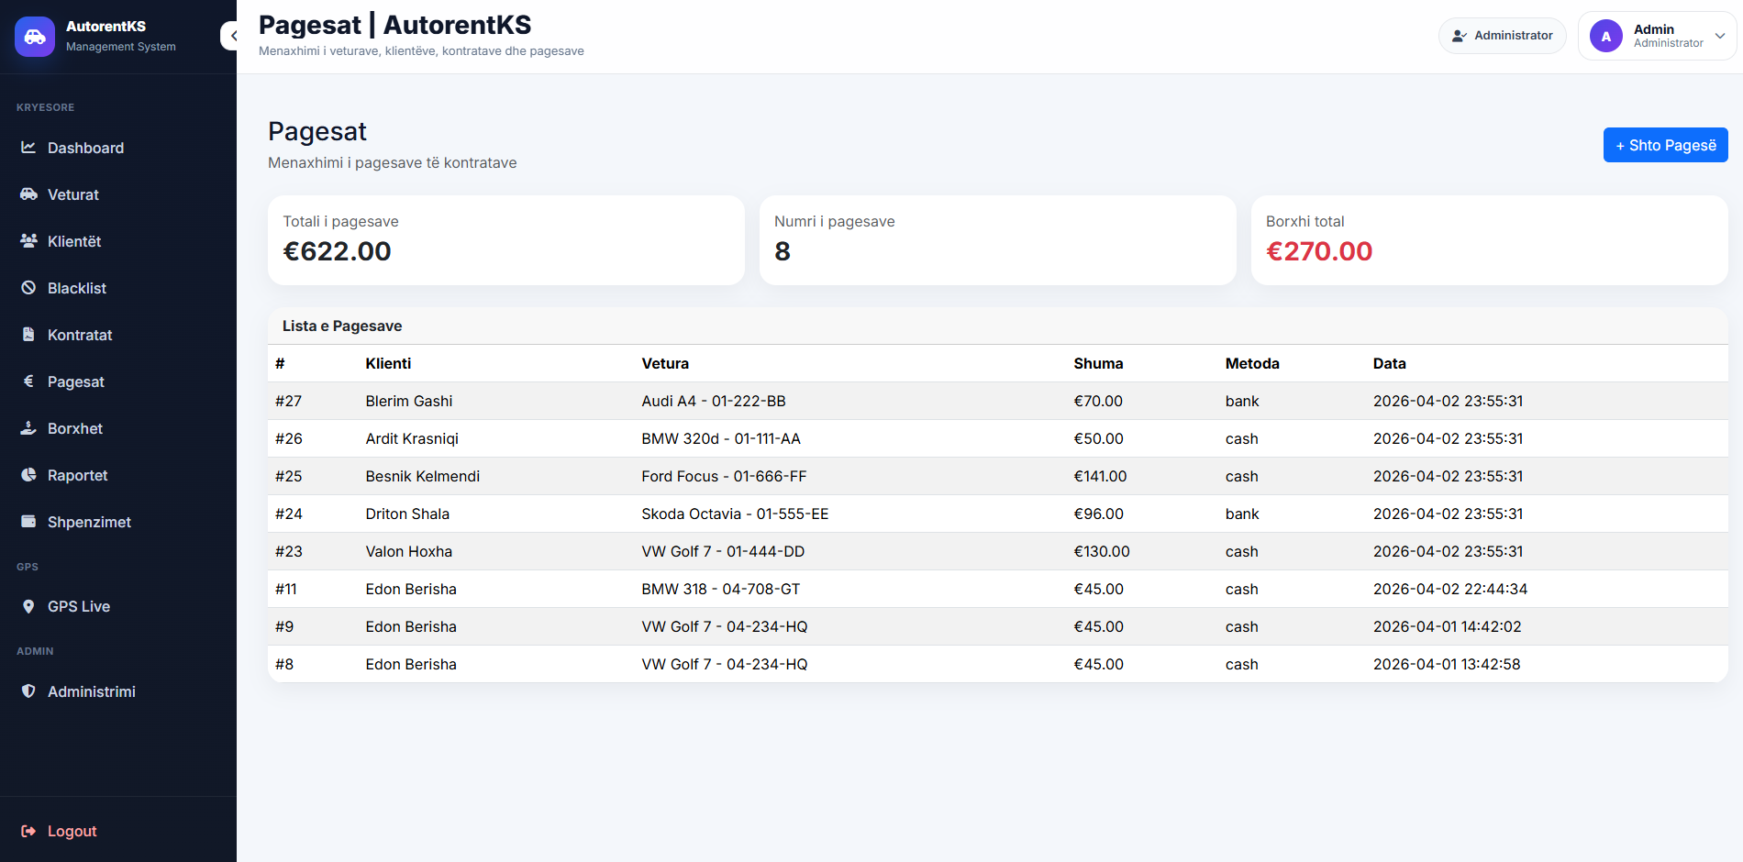Click the €141.00 amount cell

[x=1100, y=476]
